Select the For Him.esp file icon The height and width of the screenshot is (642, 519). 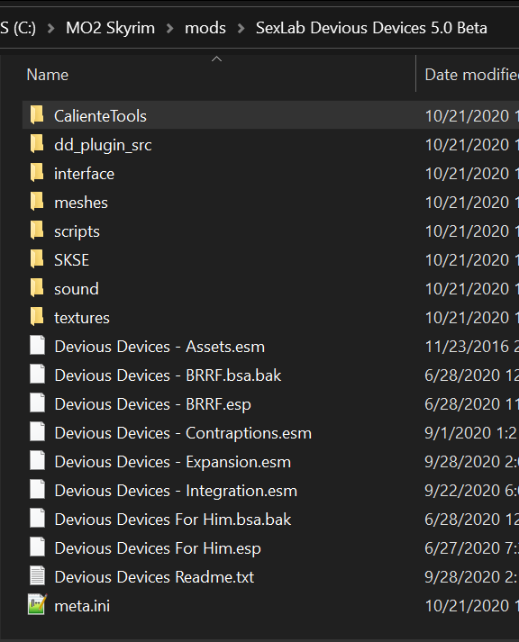tap(37, 547)
